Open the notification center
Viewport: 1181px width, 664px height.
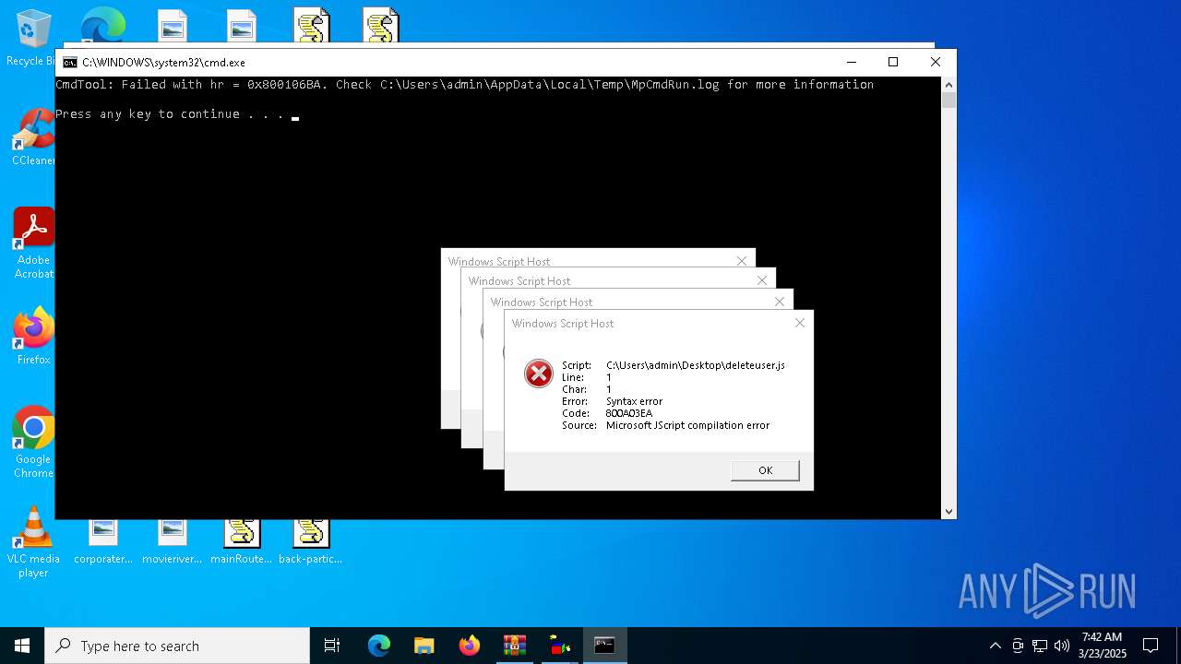[x=1151, y=646]
